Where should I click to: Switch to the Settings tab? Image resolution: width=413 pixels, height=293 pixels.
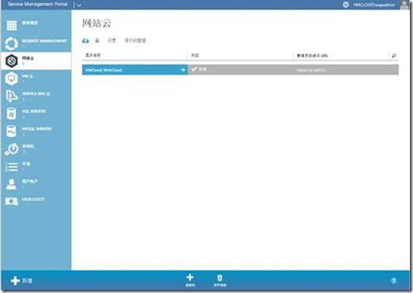(x=112, y=41)
